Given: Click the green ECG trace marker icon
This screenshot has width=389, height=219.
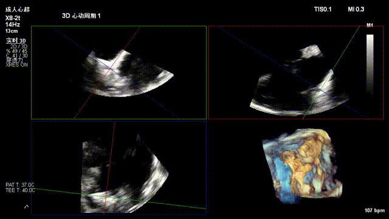Looking at the screenshot, I should 26,207.
